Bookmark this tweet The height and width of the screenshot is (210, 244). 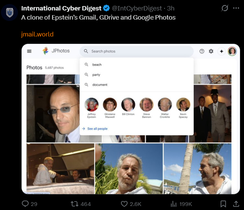click(x=223, y=204)
